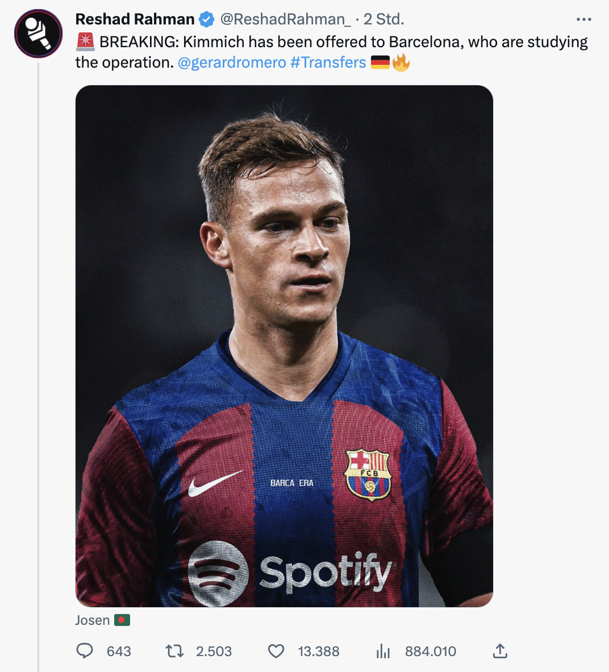Viewport: 609px width, 672px height.
Task: Enlarge the Barcelona jersey photo
Action: click(x=284, y=346)
